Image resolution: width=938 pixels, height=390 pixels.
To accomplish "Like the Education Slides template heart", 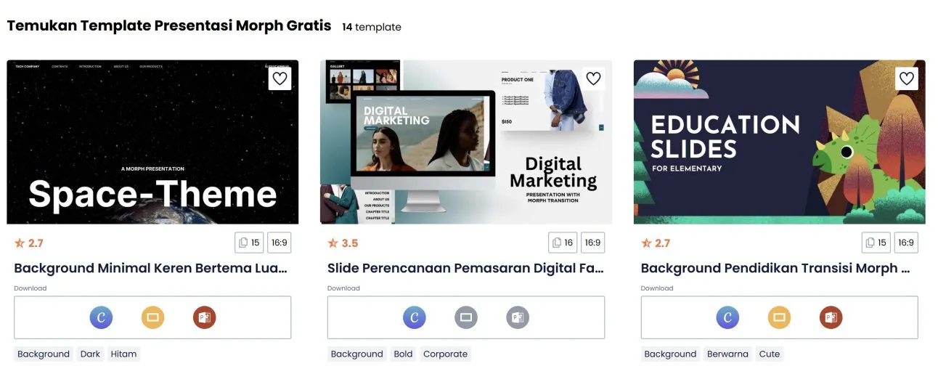I will 906,78.
